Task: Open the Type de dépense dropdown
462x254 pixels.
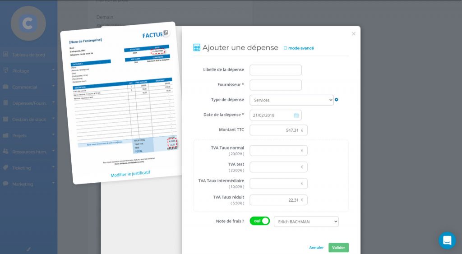Action: click(x=291, y=100)
